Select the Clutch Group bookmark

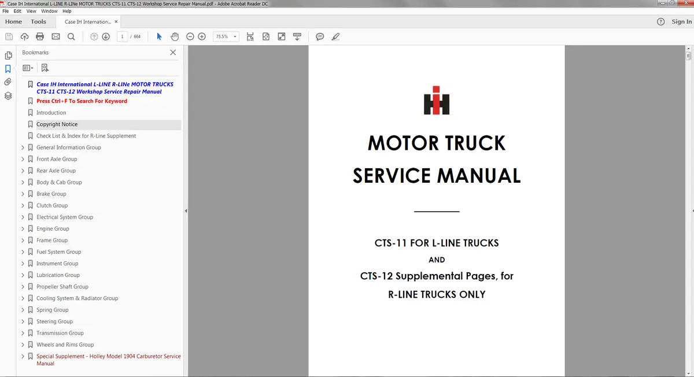tap(52, 205)
